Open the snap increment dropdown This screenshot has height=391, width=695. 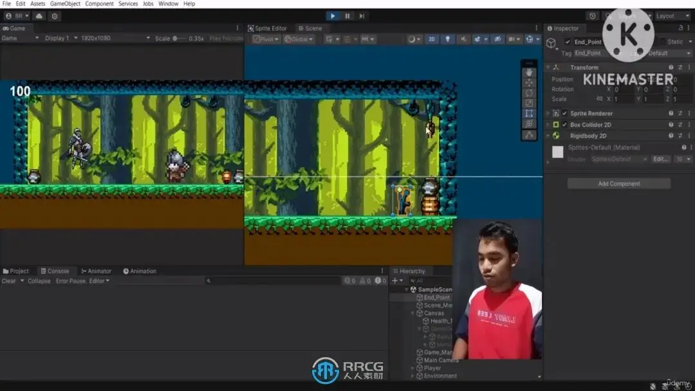point(368,39)
